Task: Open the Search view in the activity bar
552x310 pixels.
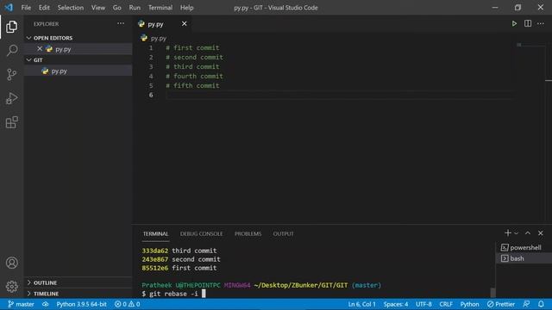Action: pos(11,50)
